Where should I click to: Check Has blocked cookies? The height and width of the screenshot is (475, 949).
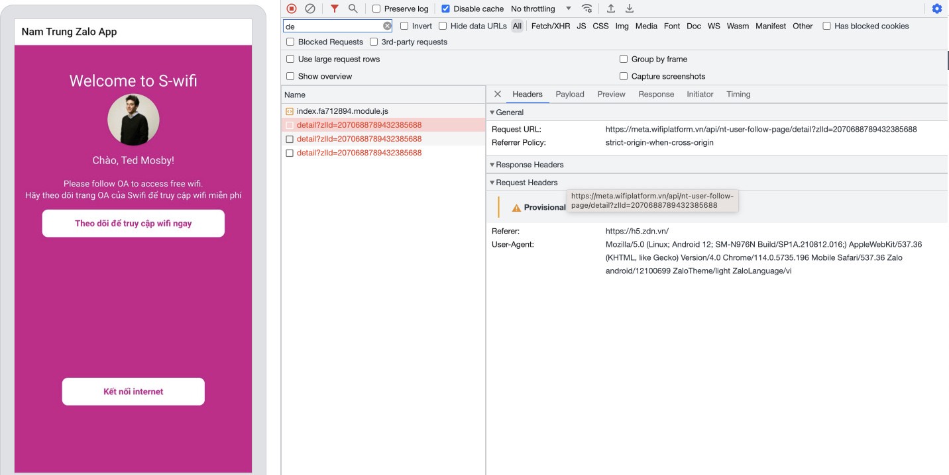click(x=826, y=26)
